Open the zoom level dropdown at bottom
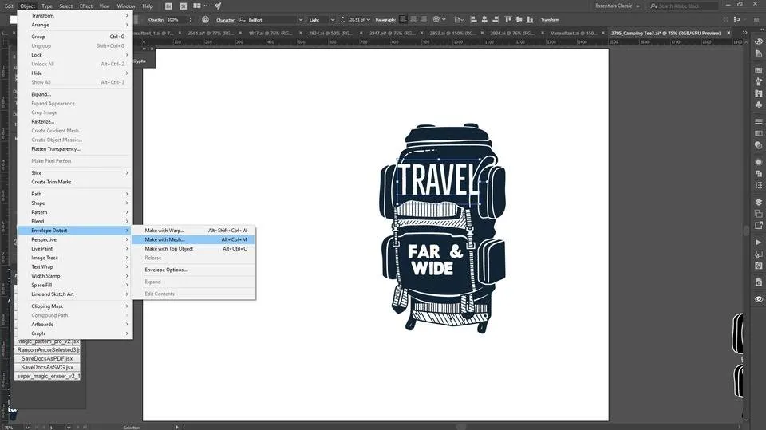766x430 pixels. [x=27, y=427]
